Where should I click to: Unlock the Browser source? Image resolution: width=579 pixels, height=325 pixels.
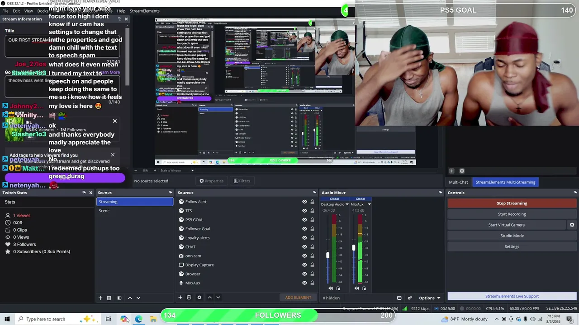(312, 274)
